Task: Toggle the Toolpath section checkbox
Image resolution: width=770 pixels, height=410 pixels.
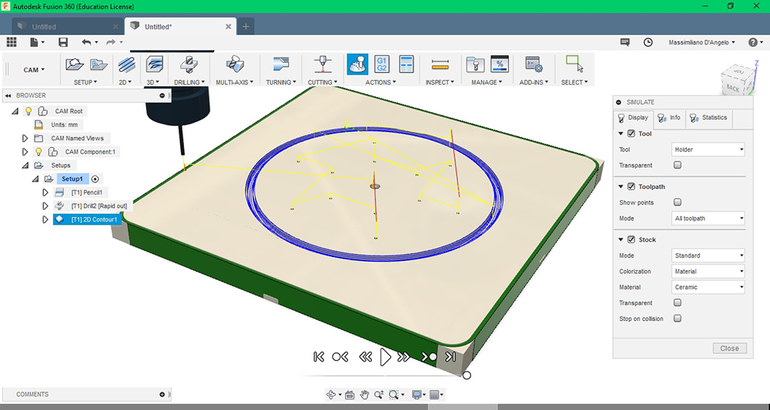Action: click(x=631, y=186)
